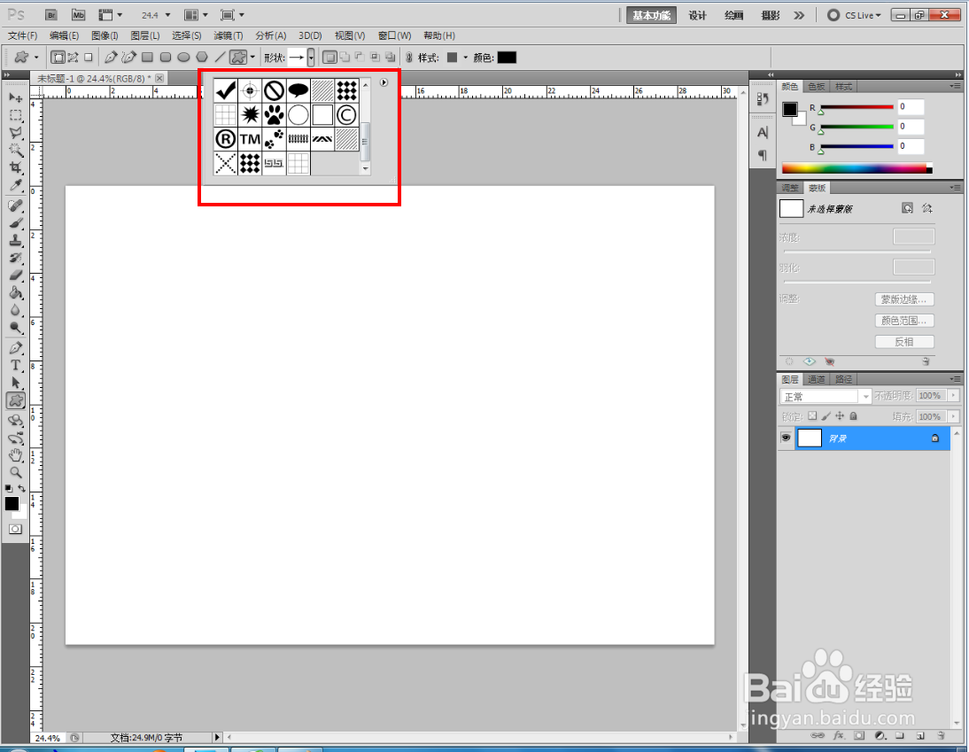Open the 图层(L) menu
Viewport: 969px width, 752px height.
tap(145, 35)
